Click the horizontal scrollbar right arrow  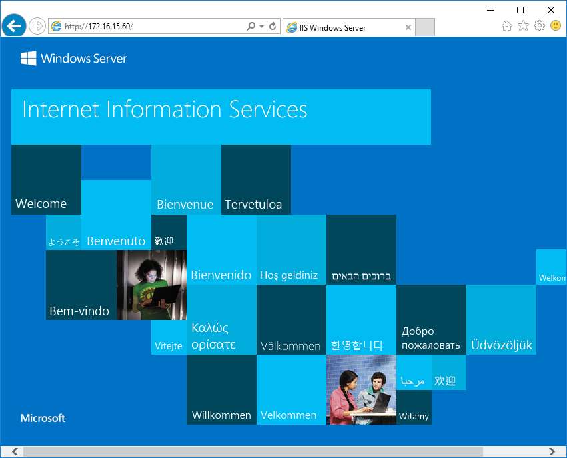(x=552, y=451)
